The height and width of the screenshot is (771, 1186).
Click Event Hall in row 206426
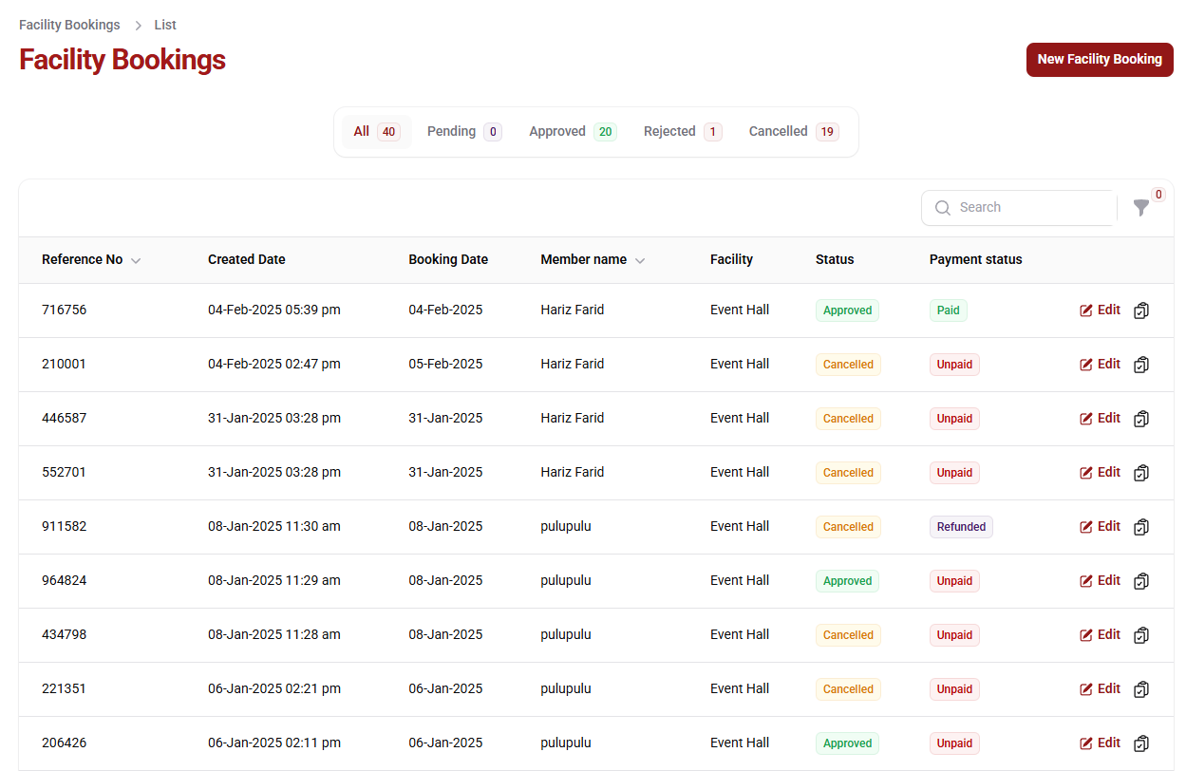740,743
